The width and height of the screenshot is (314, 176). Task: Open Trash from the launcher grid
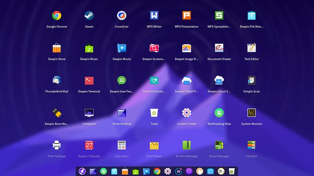point(154,113)
